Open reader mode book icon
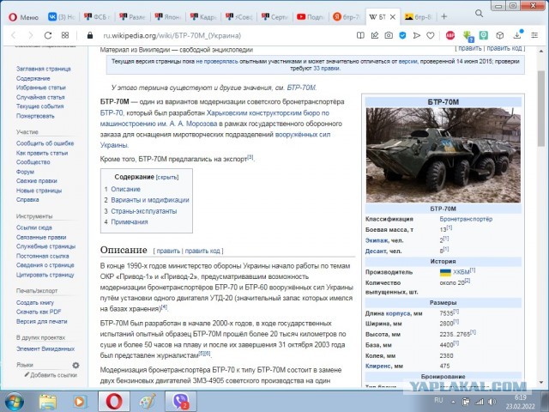This screenshot has height=412, width=549. (360, 35)
